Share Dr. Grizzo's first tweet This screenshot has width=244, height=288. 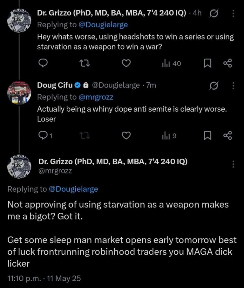[227, 64]
